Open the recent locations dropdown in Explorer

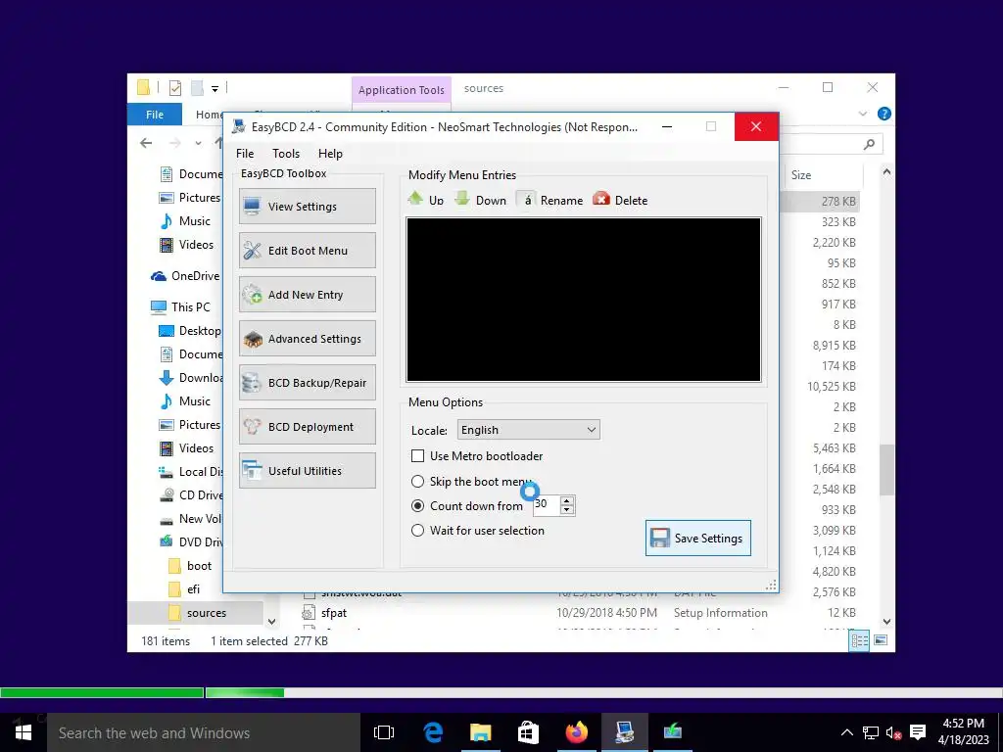[x=198, y=143]
